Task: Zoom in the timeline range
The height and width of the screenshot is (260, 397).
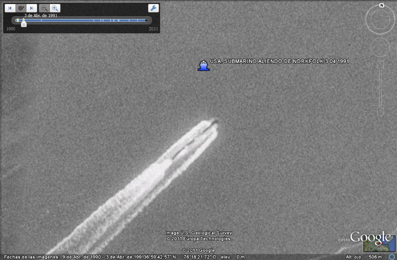Action: (x=55, y=8)
